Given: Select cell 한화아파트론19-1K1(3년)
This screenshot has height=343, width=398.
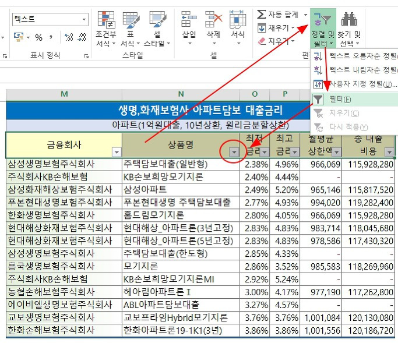Looking at the screenshot, I should tap(181, 330).
